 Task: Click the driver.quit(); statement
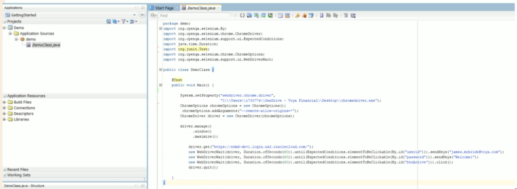[x=203, y=167]
